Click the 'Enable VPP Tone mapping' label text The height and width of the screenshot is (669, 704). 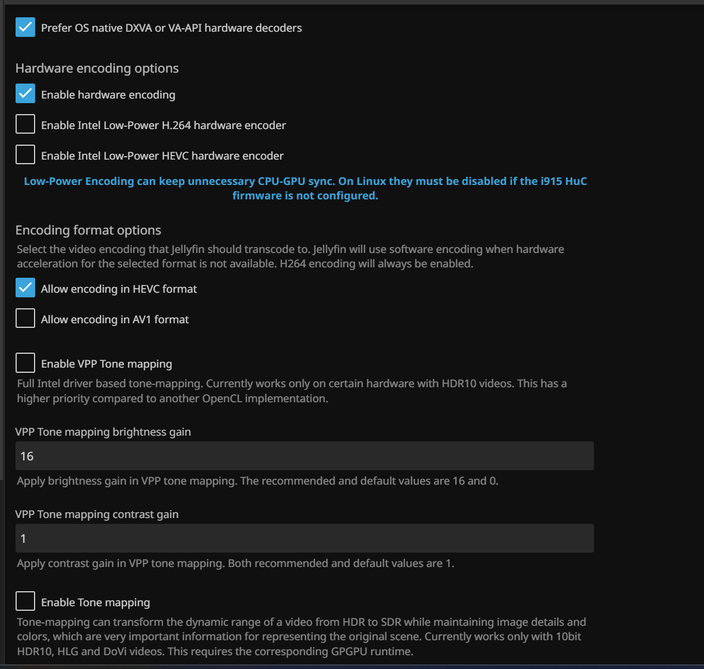[107, 364]
